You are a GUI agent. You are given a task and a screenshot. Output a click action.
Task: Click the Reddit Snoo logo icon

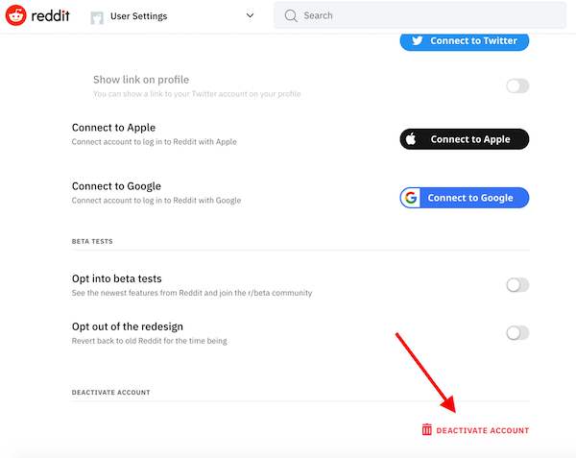(15, 15)
